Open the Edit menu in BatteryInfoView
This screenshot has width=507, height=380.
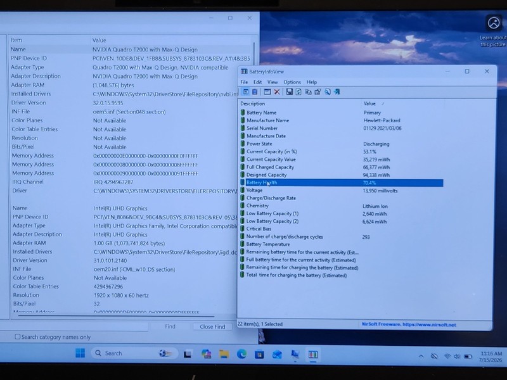tap(258, 82)
